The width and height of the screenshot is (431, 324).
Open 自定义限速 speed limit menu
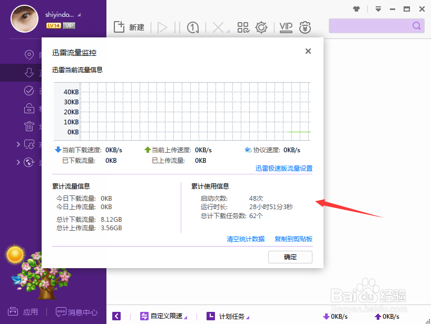click(163, 316)
